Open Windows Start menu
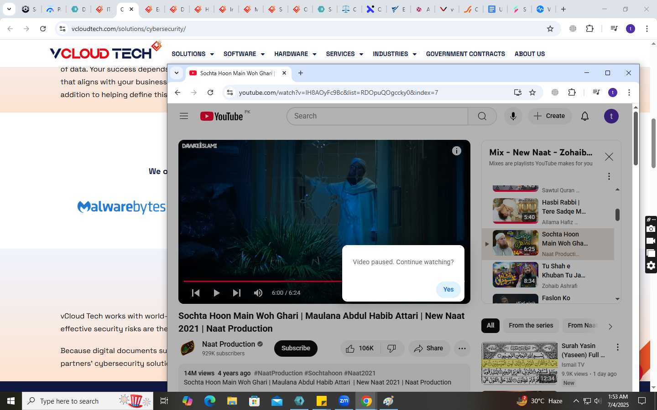The width and height of the screenshot is (657, 410). (11, 401)
